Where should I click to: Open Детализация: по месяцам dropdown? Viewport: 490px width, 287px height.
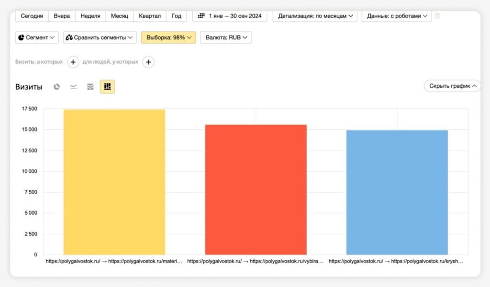pos(315,16)
